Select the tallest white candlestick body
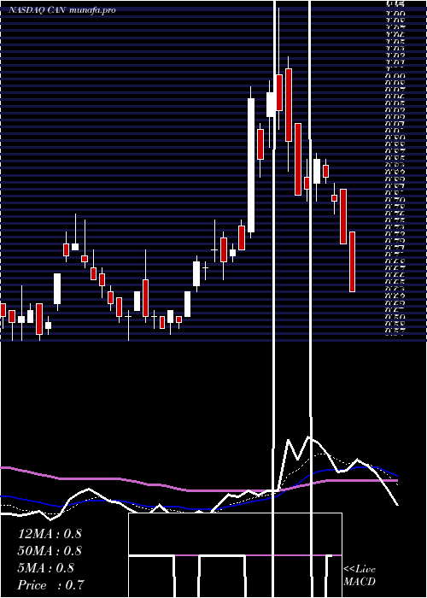The width and height of the screenshot is (427, 598). [x=251, y=165]
